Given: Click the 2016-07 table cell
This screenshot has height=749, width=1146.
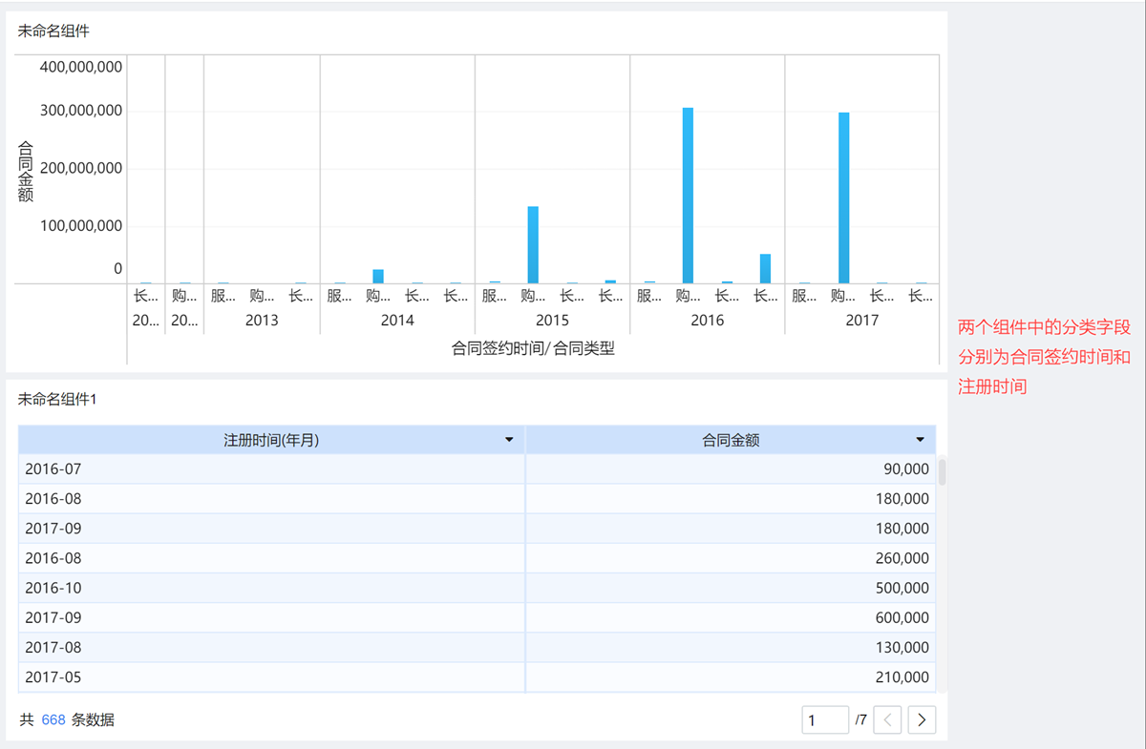Looking at the screenshot, I should (x=271, y=468).
